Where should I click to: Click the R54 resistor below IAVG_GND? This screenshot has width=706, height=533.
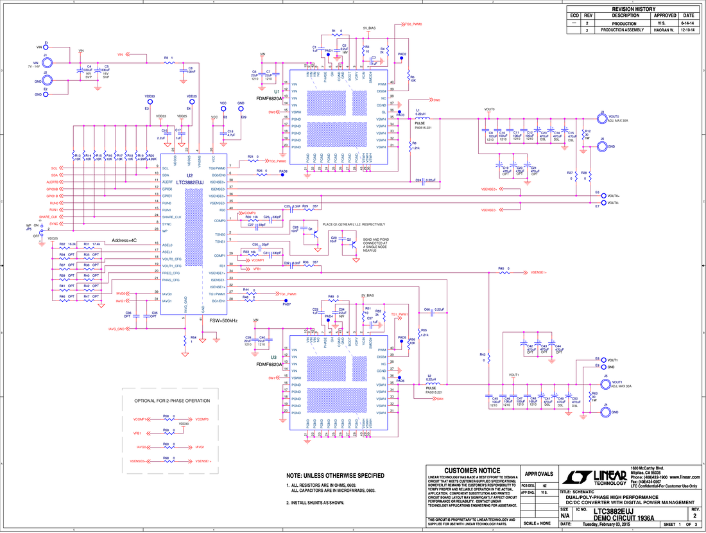coord(185,340)
